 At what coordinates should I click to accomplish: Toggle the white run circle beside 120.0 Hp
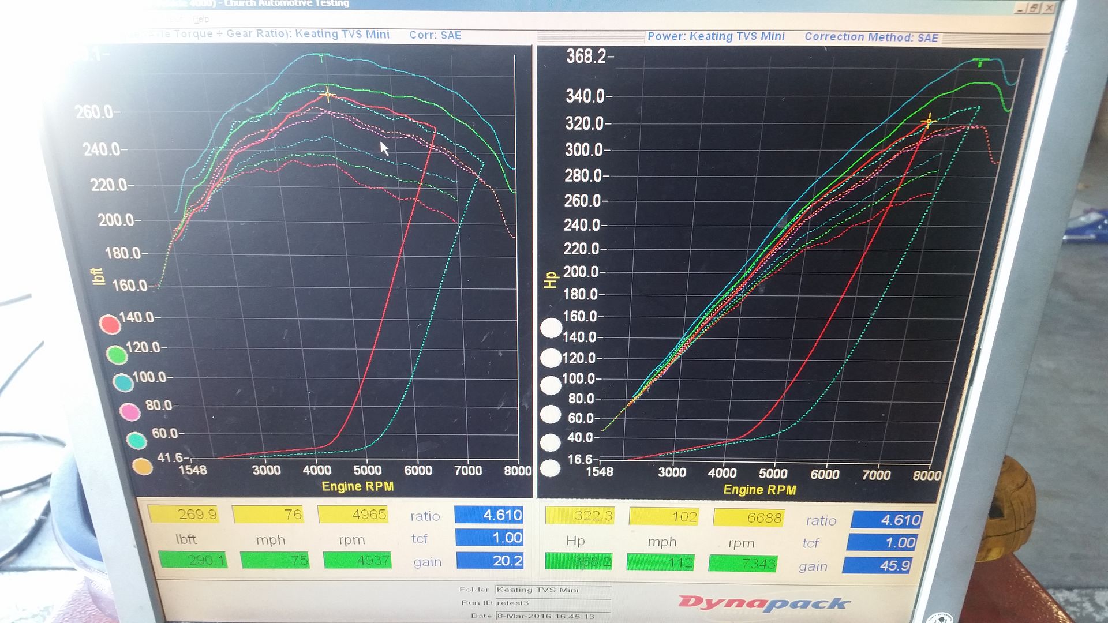[x=551, y=358]
